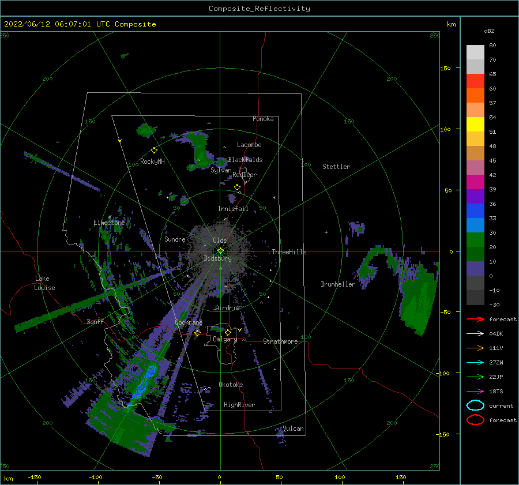
Task: Click the Lake Louise label
Action: tap(45, 283)
